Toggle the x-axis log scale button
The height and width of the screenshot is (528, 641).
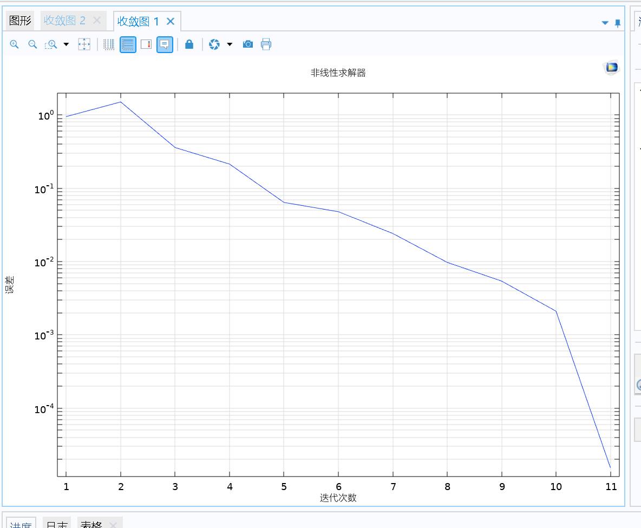[x=109, y=44]
